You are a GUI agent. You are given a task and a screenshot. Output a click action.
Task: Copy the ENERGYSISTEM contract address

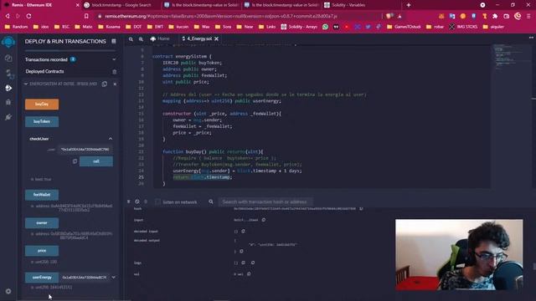click(105, 84)
